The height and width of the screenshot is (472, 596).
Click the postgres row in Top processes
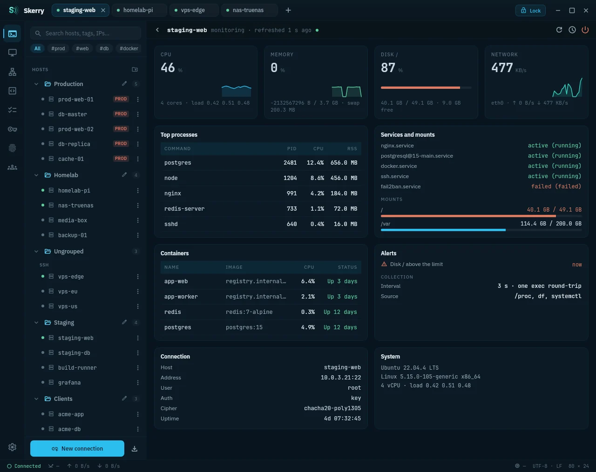click(261, 163)
